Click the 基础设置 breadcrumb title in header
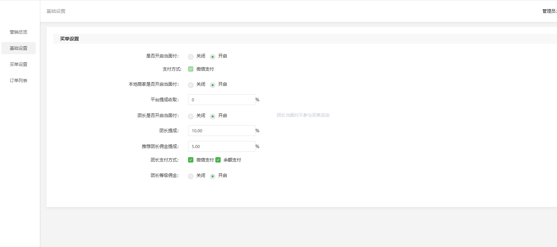The image size is (557, 247). point(56,11)
